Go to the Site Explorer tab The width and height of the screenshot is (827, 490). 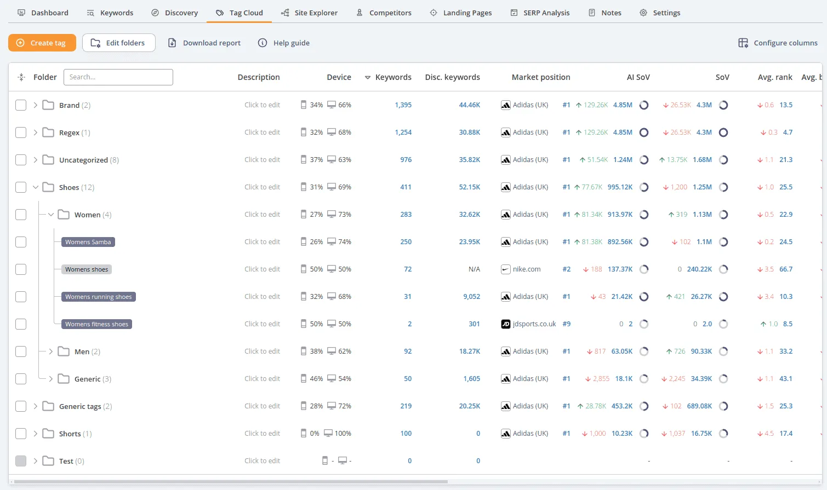tap(309, 13)
